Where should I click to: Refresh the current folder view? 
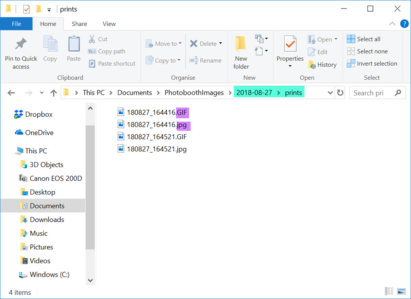(x=340, y=93)
